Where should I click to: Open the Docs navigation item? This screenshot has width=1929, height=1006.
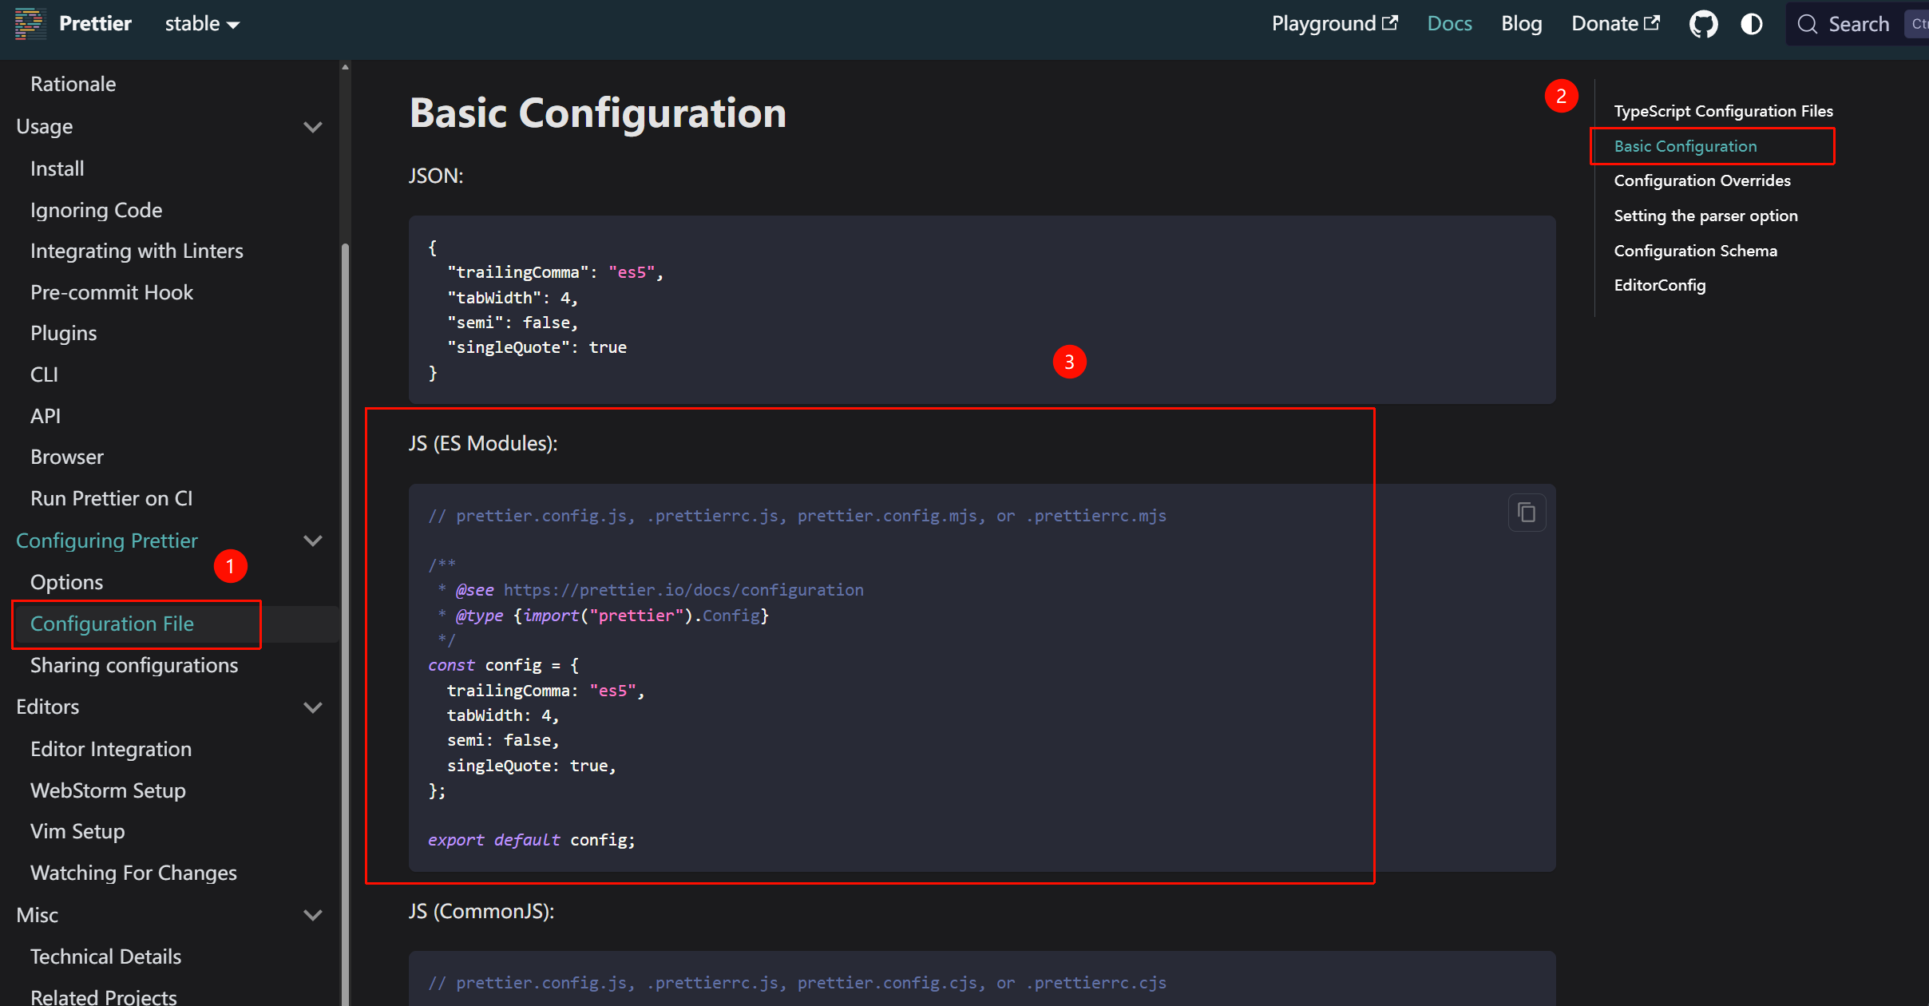[1449, 24]
